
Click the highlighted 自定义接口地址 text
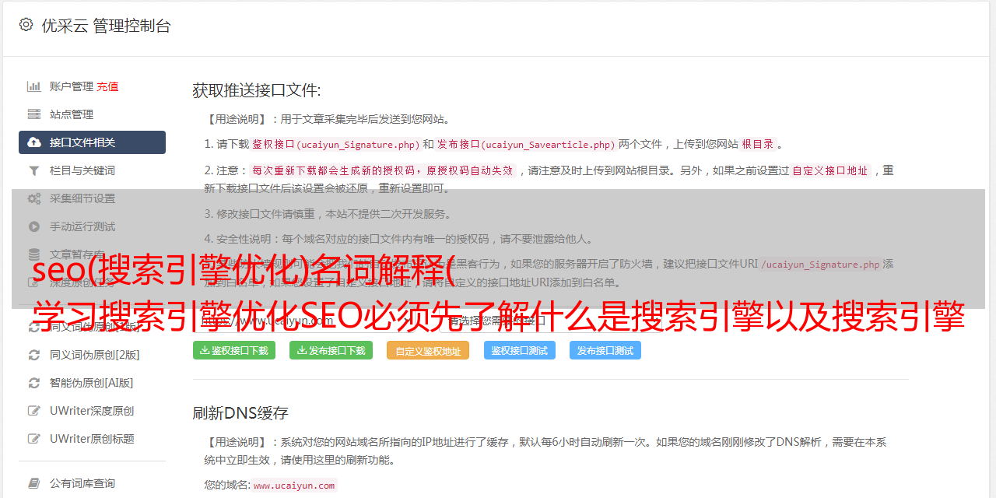(830, 170)
